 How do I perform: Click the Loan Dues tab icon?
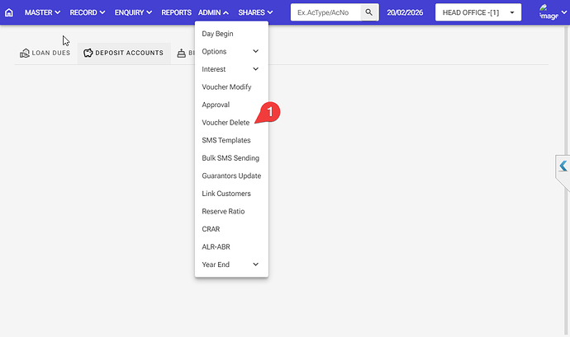pyautogui.click(x=25, y=54)
